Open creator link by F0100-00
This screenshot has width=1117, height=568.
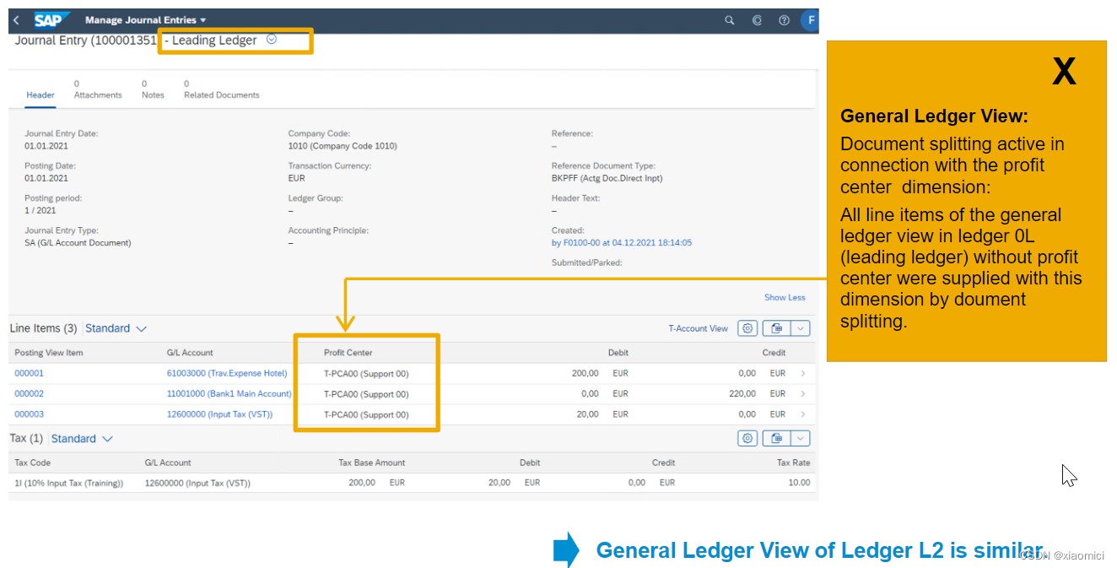[x=622, y=242]
